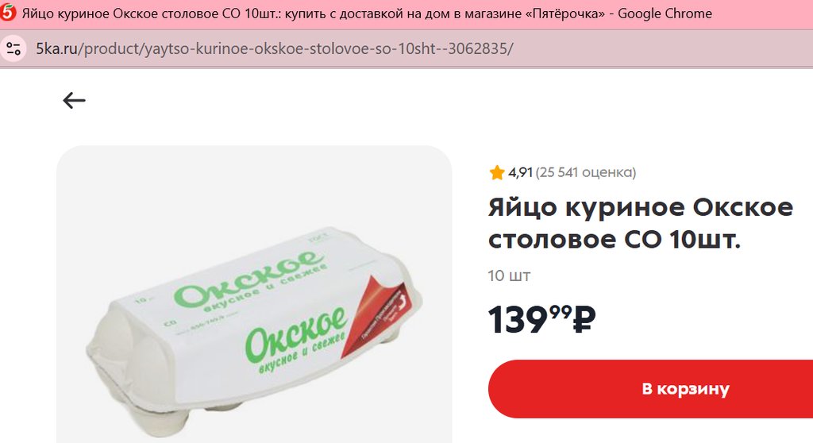Click the superscript 99 kopecks in price
The image size is (813, 443).
pyautogui.click(x=561, y=313)
